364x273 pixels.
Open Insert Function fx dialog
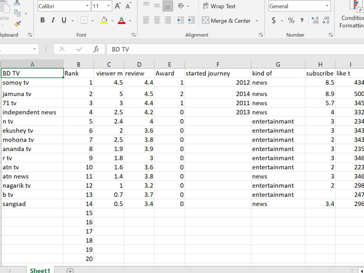(x=96, y=49)
